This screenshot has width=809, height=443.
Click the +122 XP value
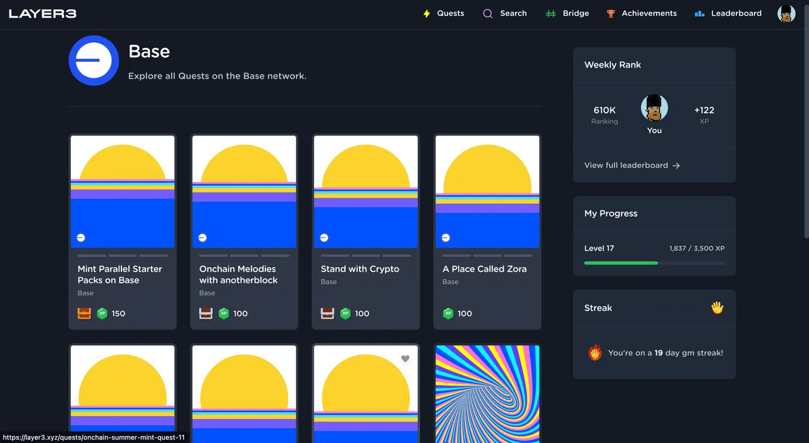tap(704, 110)
